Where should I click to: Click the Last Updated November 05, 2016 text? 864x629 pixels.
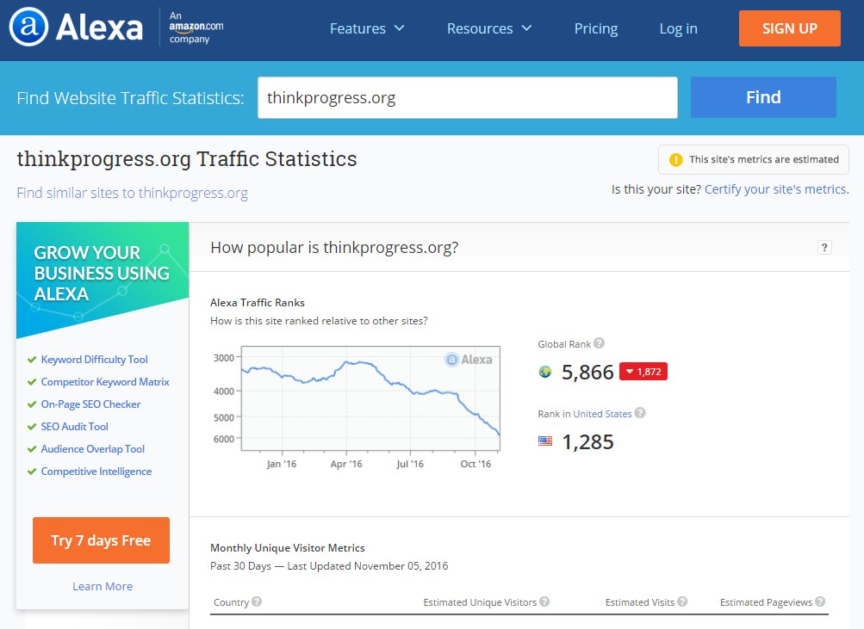[x=368, y=565]
